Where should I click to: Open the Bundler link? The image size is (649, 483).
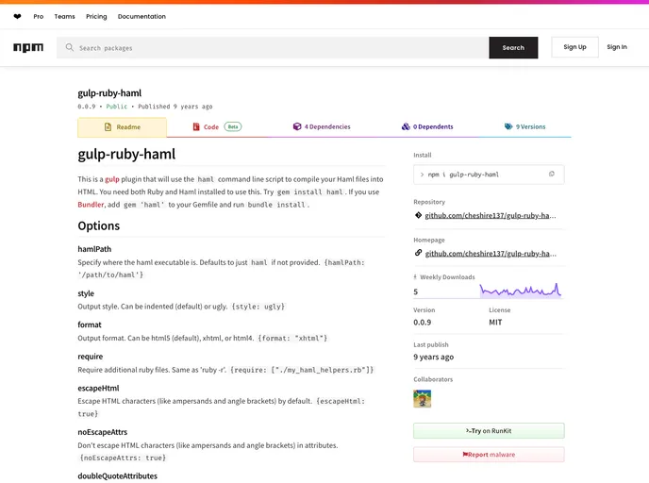91,205
